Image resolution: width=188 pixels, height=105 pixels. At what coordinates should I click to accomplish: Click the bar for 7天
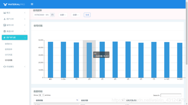click(x=154, y=60)
